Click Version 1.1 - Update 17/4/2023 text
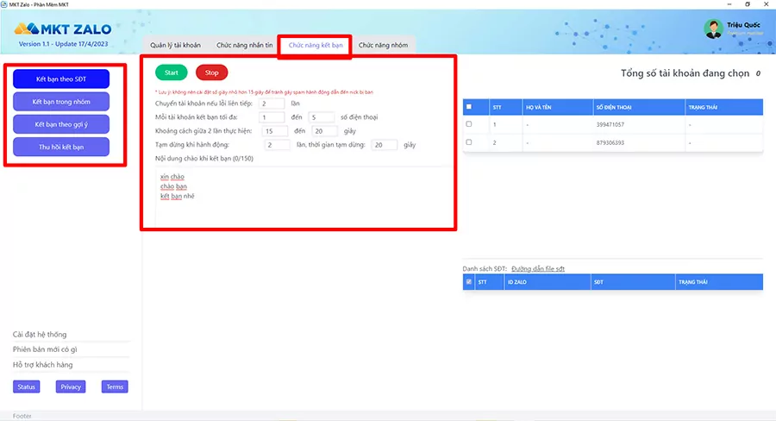The height and width of the screenshot is (421, 776). pyautogui.click(x=63, y=44)
